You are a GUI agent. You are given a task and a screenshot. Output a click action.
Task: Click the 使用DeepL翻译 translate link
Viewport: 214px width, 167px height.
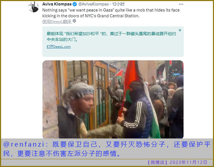pyautogui.click(x=57, y=21)
